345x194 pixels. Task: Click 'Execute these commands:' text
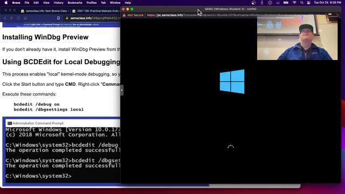coord(29,94)
